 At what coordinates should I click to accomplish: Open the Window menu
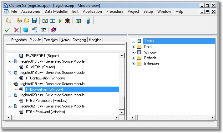tap(164, 12)
